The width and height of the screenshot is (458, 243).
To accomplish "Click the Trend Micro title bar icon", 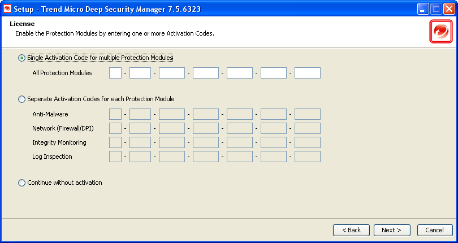I will click(x=7, y=8).
